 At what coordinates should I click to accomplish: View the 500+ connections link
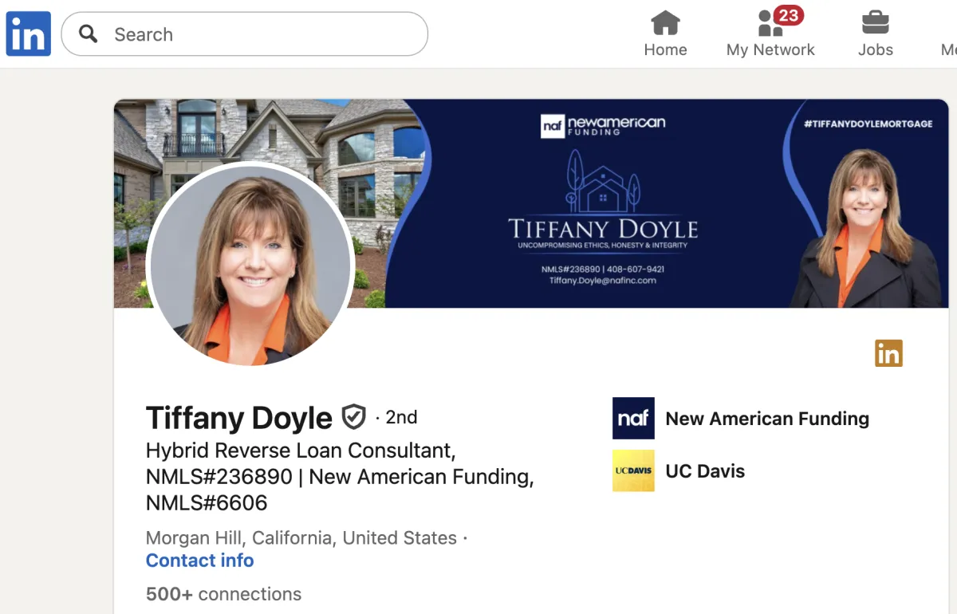pyautogui.click(x=223, y=594)
